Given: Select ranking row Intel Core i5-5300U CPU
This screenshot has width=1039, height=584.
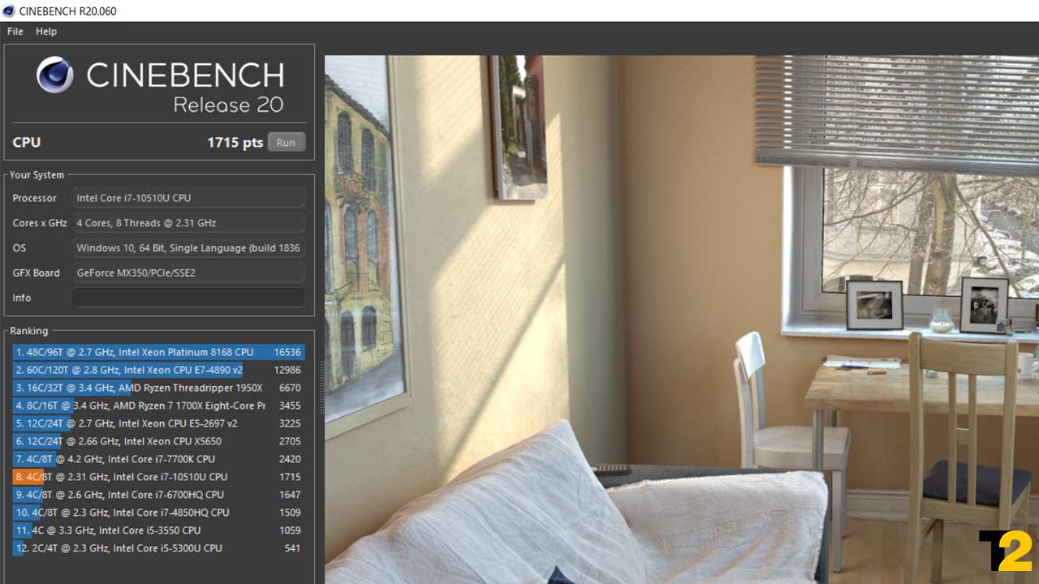Looking at the screenshot, I should 158,548.
